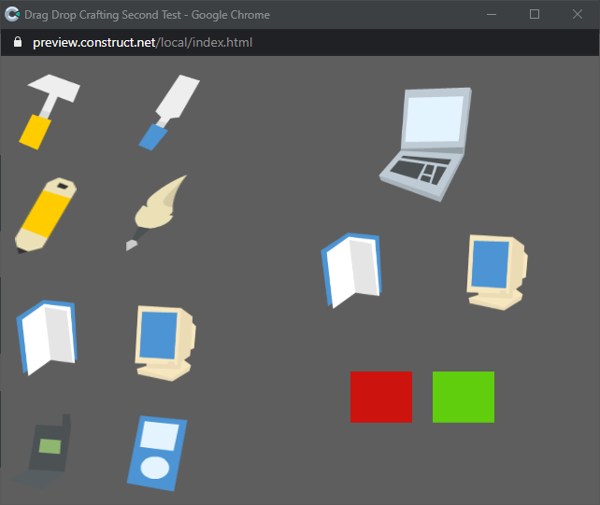Close the Chrome window
The width and height of the screenshot is (600, 505).
click(x=578, y=15)
